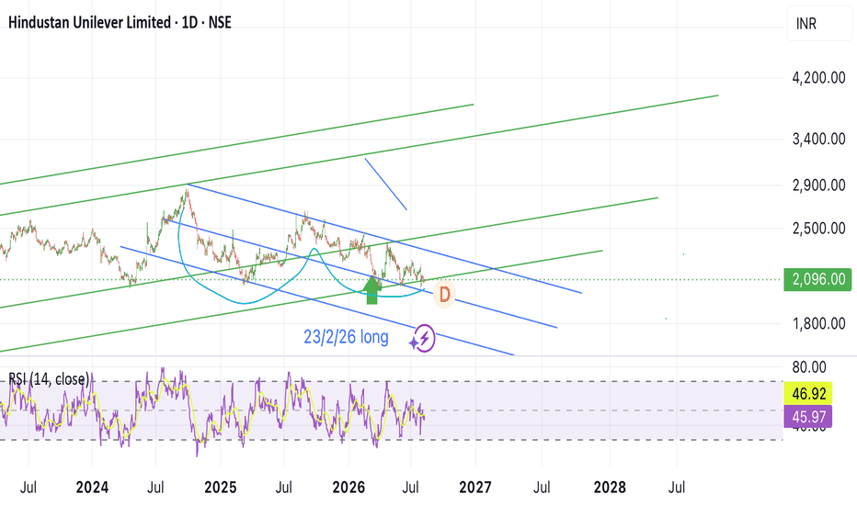Click the orange D dividend marker
857x505 pixels.
[x=444, y=295]
